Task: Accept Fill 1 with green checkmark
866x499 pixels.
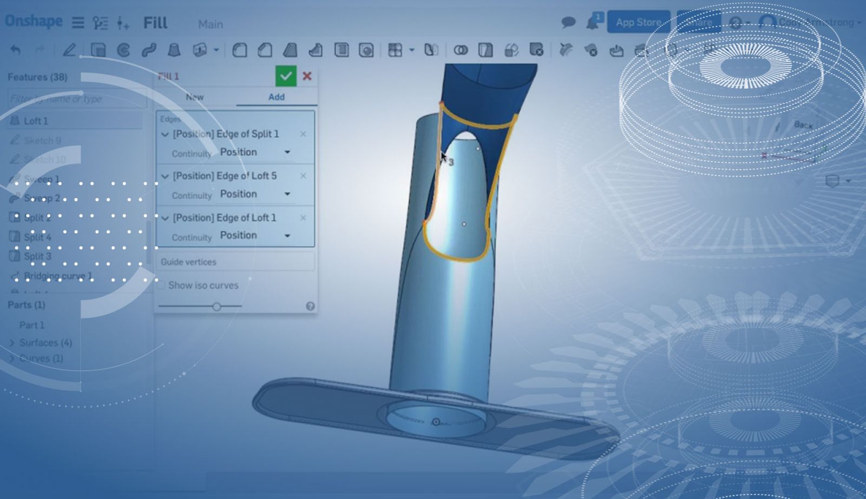Action: (286, 76)
